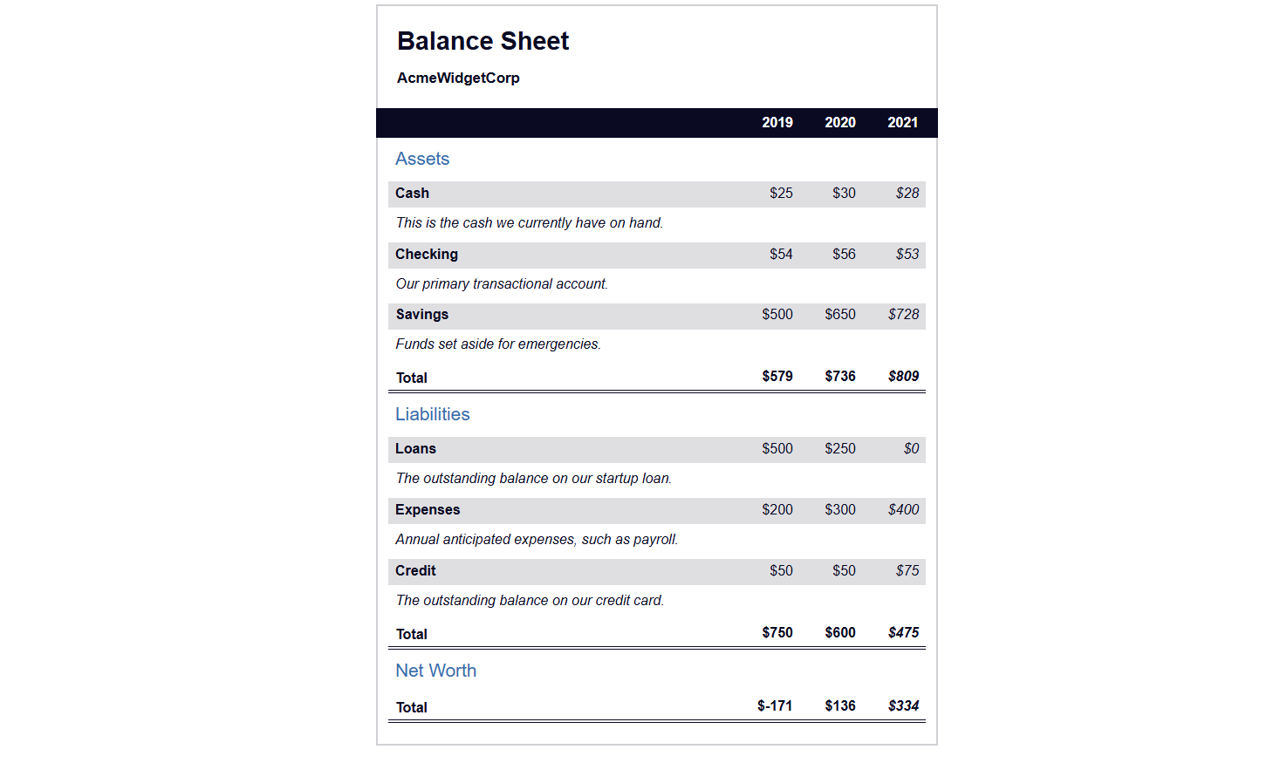Select the Assets section heading
The width and height of the screenshot is (1280, 763).
pyautogui.click(x=422, y=159)
